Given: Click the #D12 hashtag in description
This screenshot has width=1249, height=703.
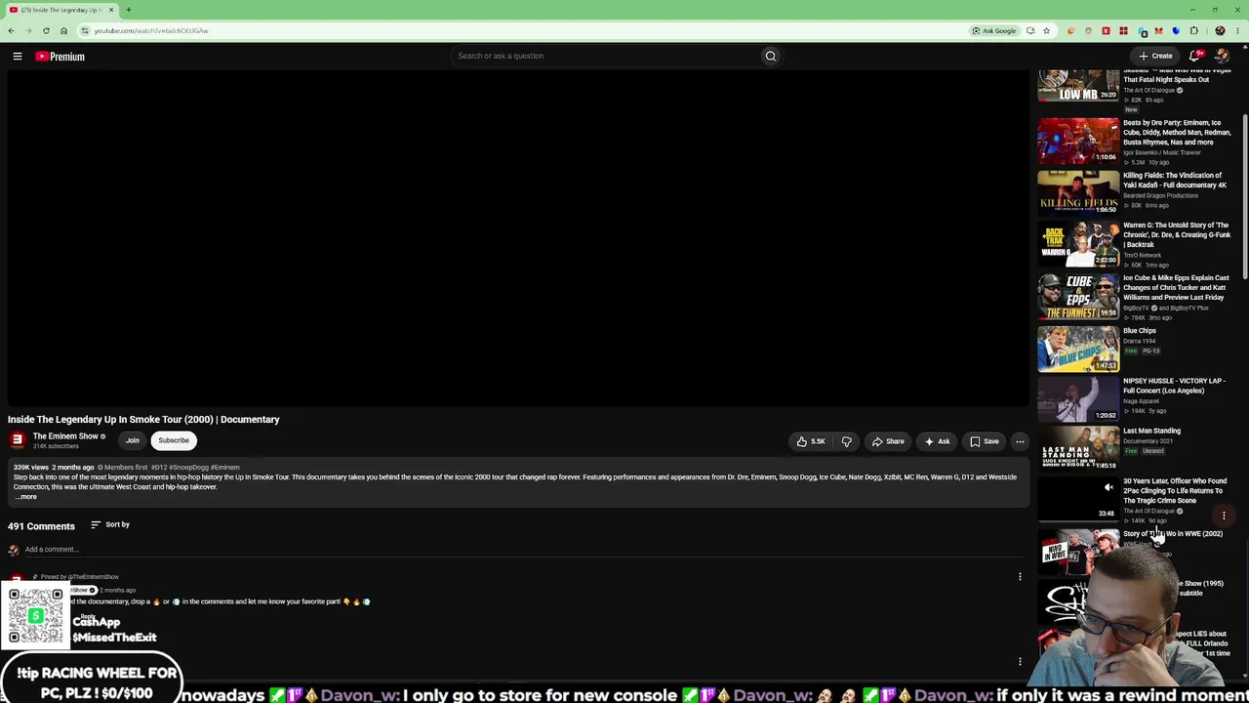Looking at the screenshot, I should point(157,468).
